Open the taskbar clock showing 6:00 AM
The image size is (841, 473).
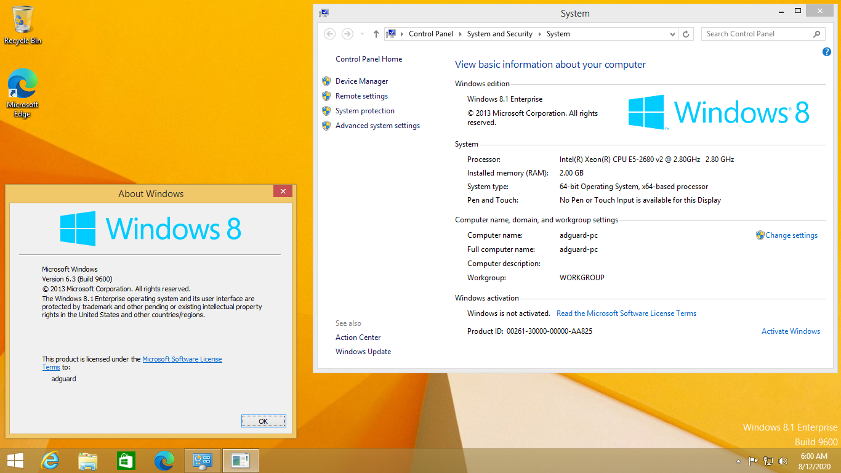point(814,461)
